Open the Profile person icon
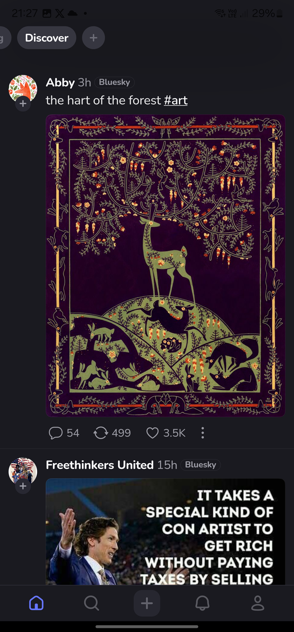 (x=258, y=603)
